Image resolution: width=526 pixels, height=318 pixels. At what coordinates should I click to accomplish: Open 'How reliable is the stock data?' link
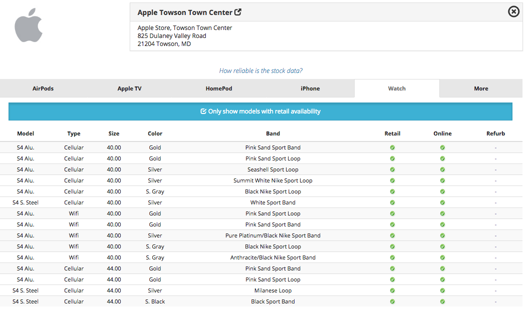[x=260, y=70]
